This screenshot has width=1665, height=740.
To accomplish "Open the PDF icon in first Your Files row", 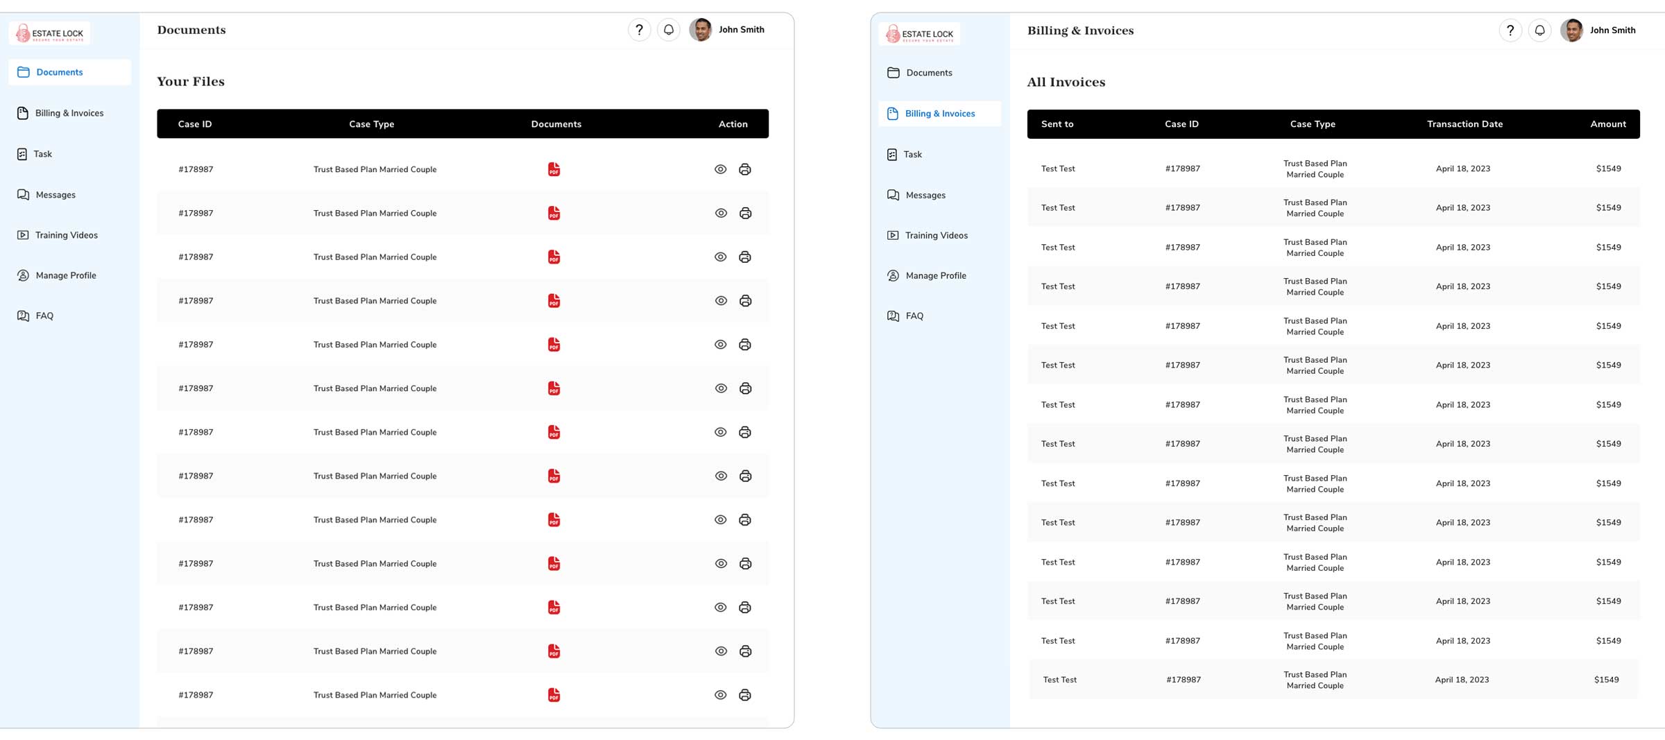I will (554, 169).
